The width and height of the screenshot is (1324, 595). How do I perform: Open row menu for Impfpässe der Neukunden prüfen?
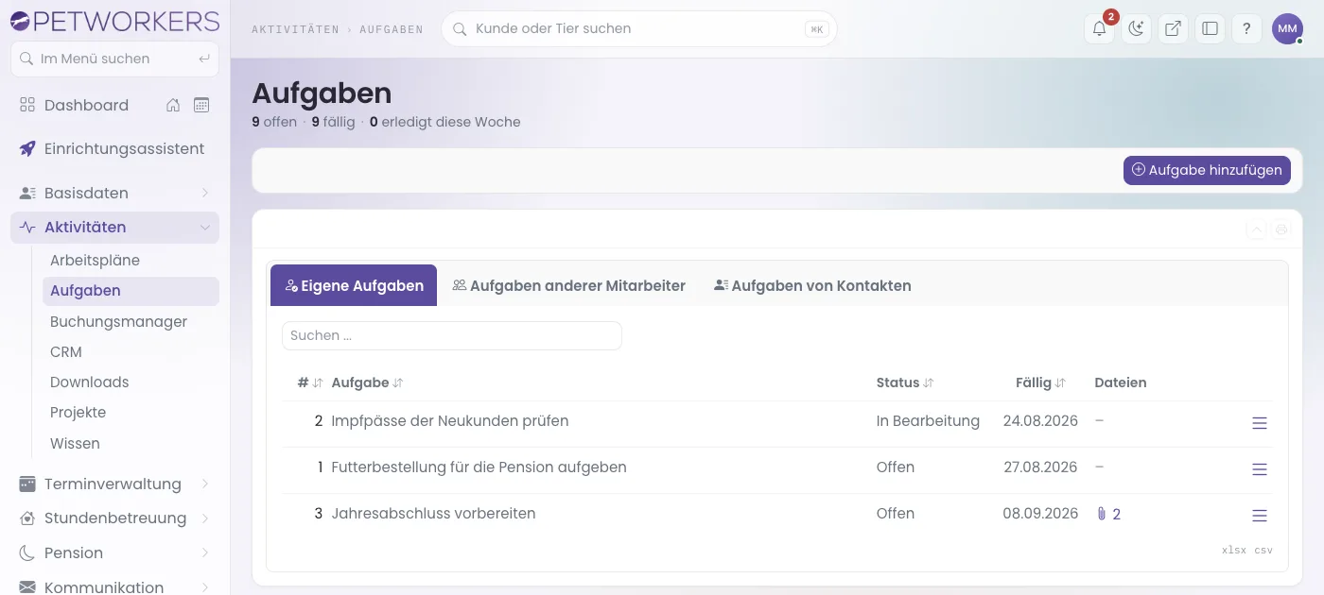point(1260,423)
